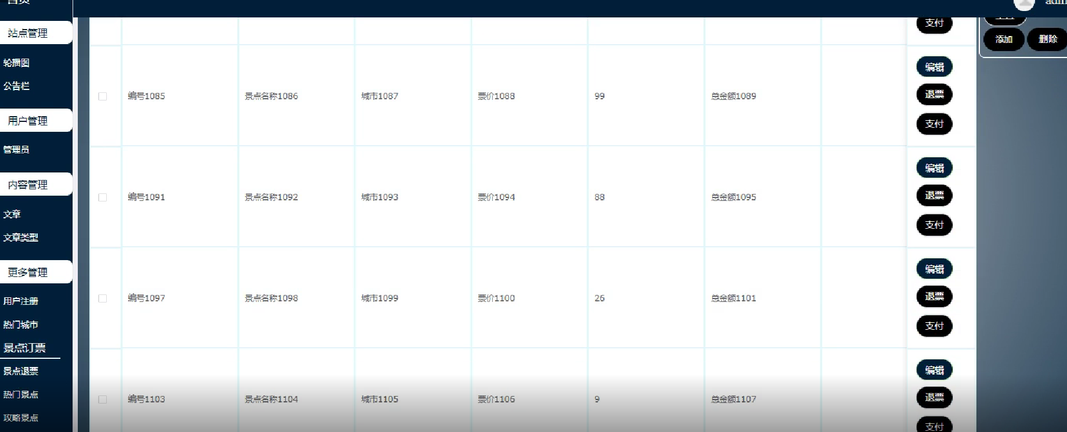Screen dimensions: 1067x432
Task: Click the admin avatar icon
Action: (x=1024, y=4)
